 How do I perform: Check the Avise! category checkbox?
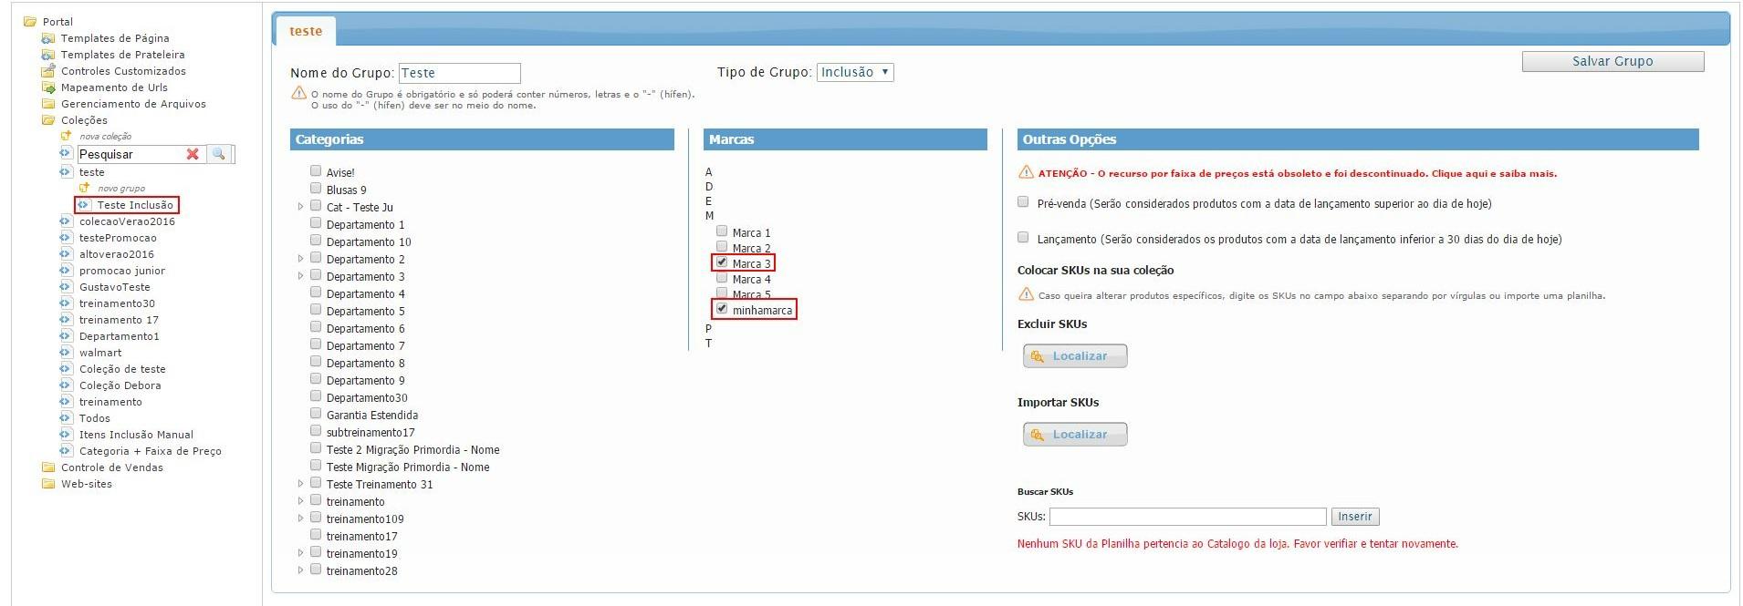tap(316, 170)
